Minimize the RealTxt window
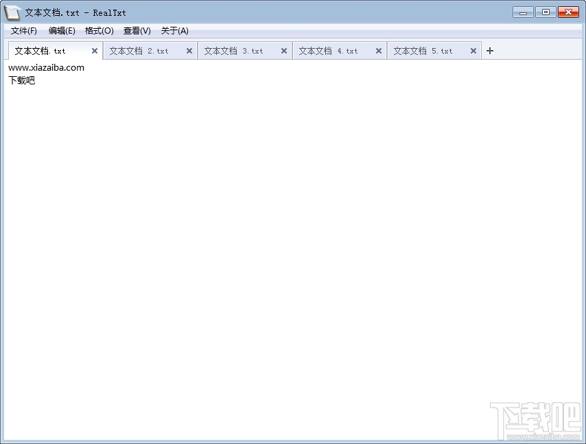Image resolution: width=586 pixels, height=444 pixels. [523, 12]
